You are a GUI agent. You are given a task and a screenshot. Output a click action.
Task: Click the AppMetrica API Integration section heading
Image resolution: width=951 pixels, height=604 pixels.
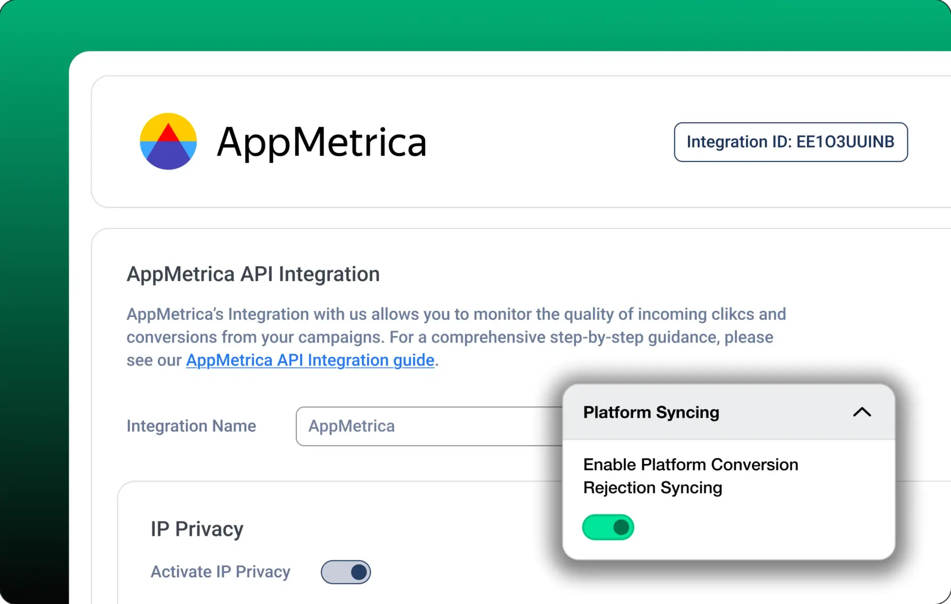click(x=253, y=274)
